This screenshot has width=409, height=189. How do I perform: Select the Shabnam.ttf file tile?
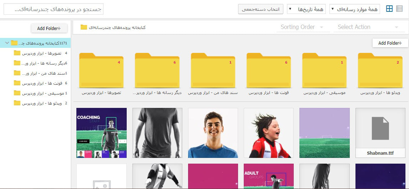coord(380,133)
